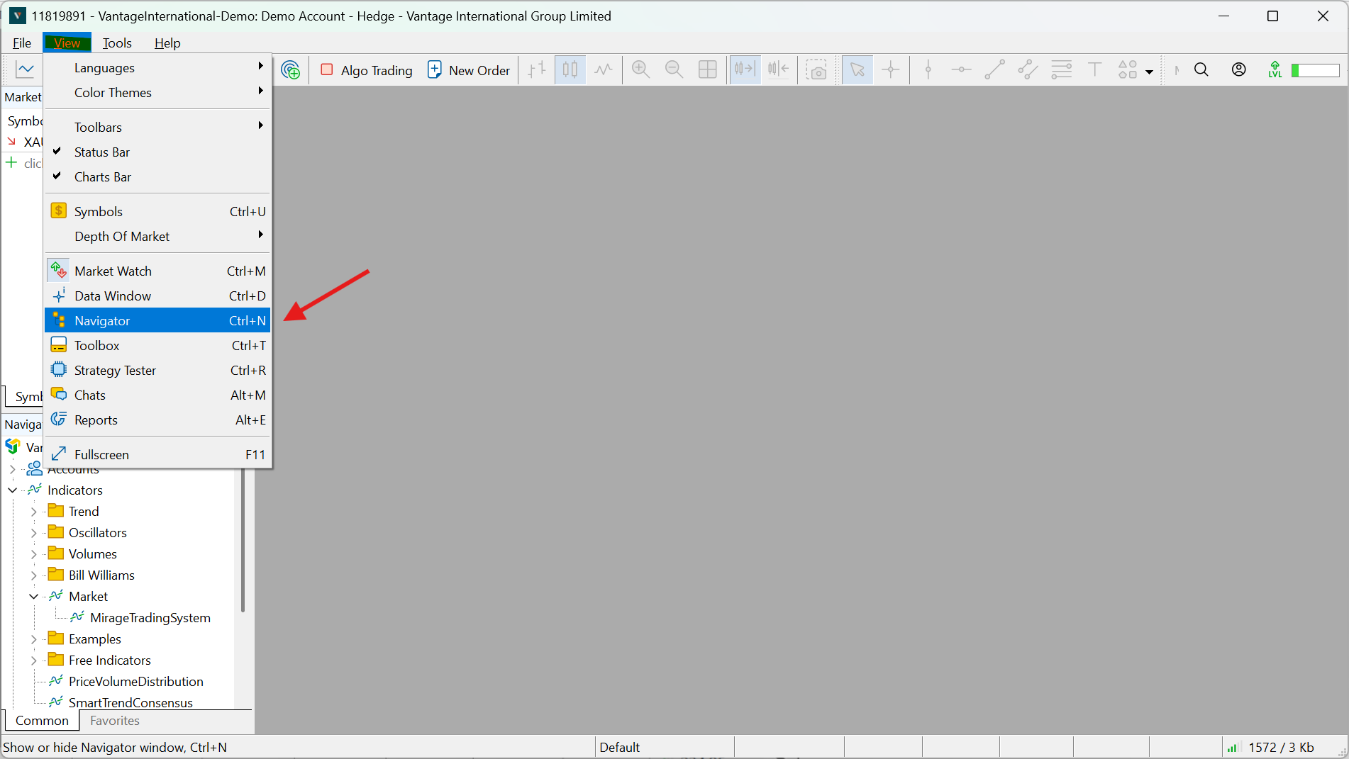Viewport: 1349px width, 759px height.
Task: Click the 1572 / 3 Kb traffic indicator
Action: [1281, 748]
